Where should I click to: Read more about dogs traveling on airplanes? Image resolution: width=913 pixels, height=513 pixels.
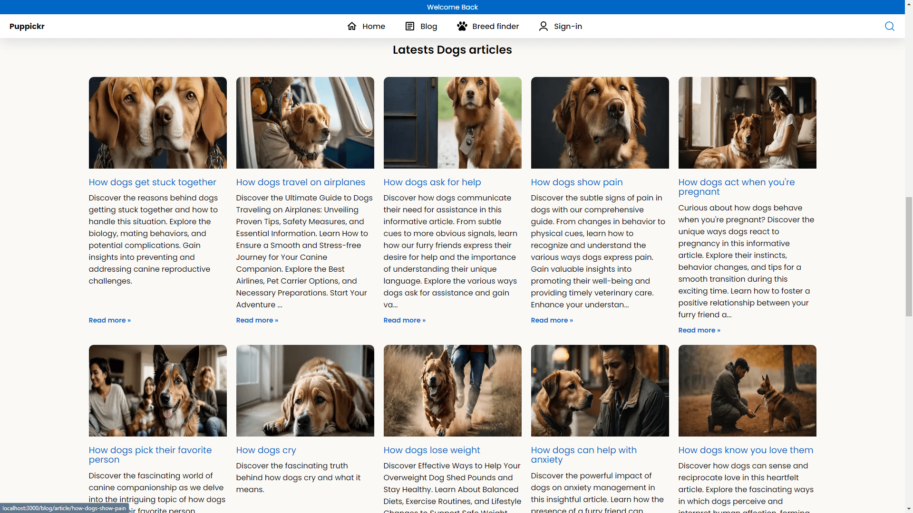click(257, 320)
